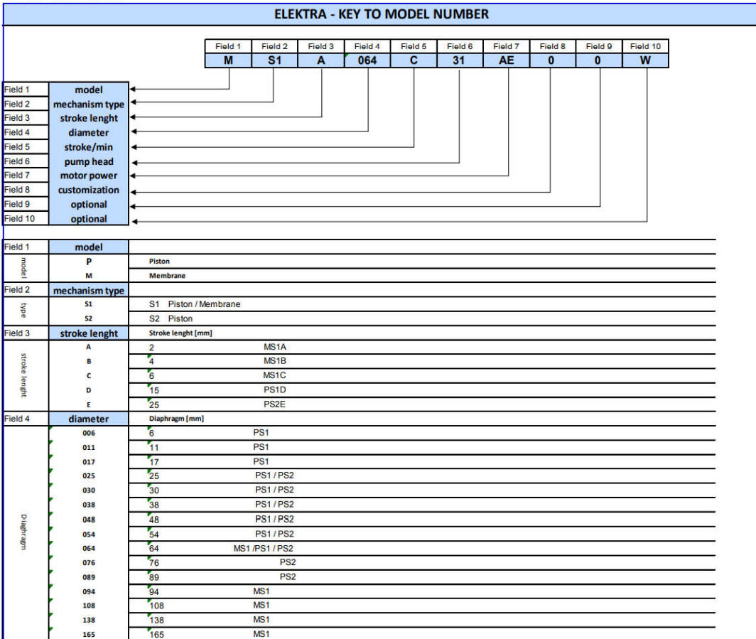Select the pump head label cell
This screenshot has width=756, height=639.
point(89,161)
